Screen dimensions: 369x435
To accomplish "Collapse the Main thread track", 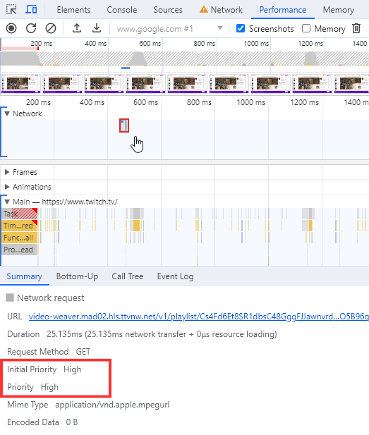I will (7, 202).
